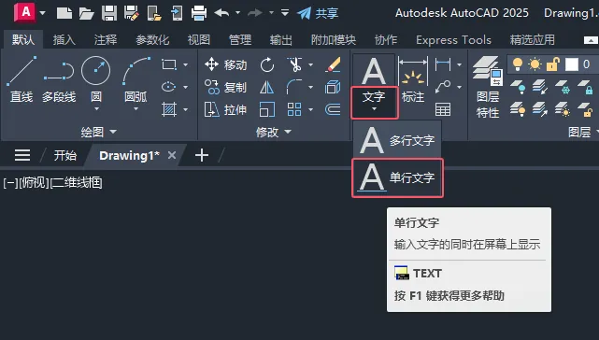Open the 圆 circle options dropdown arrow
The width and height of the screenshot is (599, 340).
(x=96, y=109)
